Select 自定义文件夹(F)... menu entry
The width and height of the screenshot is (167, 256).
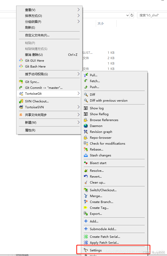click(x=49, y=35)
